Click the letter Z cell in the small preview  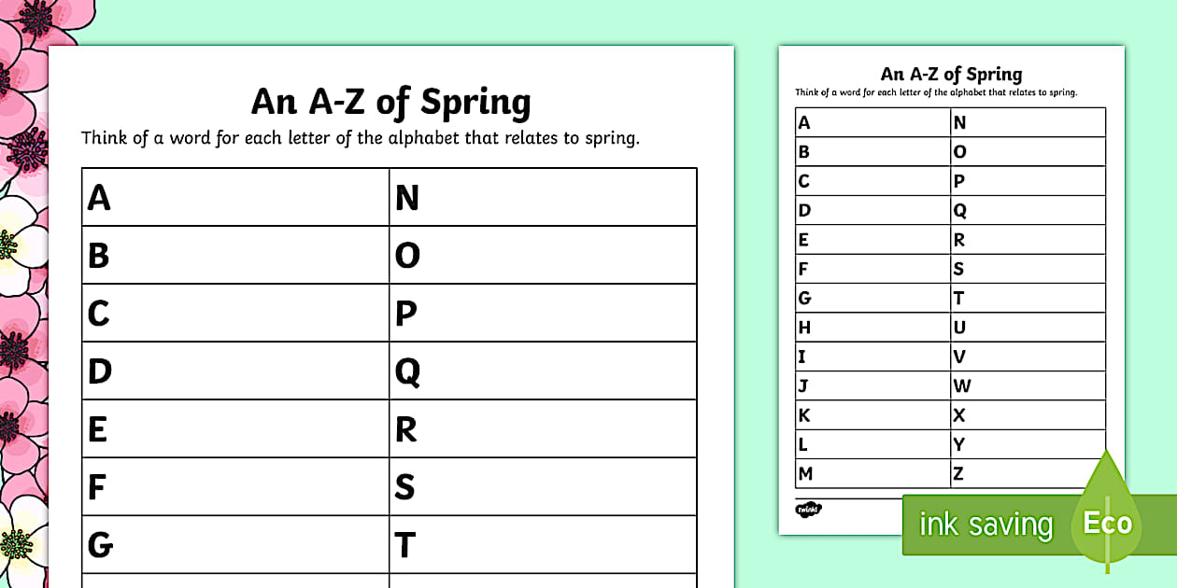[1028, 474]
